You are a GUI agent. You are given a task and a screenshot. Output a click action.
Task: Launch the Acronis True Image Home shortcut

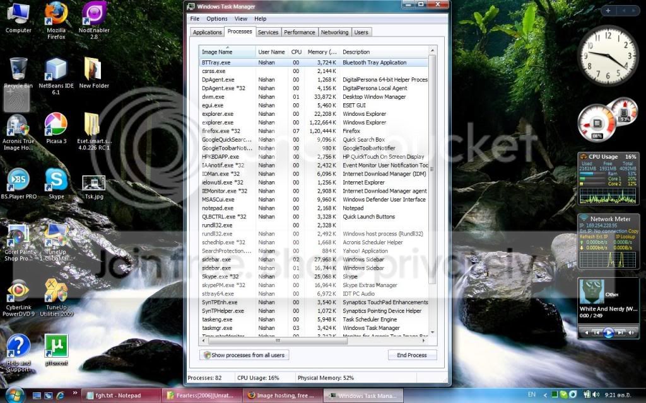[18, 132]
